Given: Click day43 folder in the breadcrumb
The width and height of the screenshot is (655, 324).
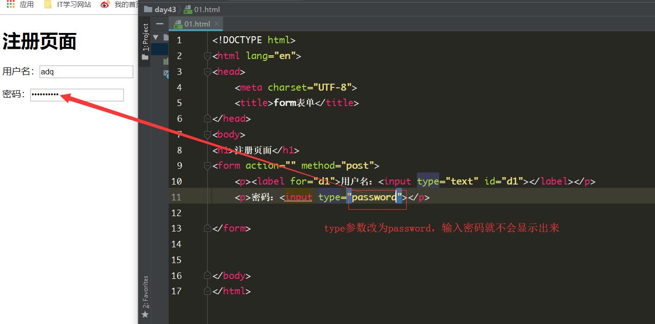Looking at the screenshot, I should 160,9.
